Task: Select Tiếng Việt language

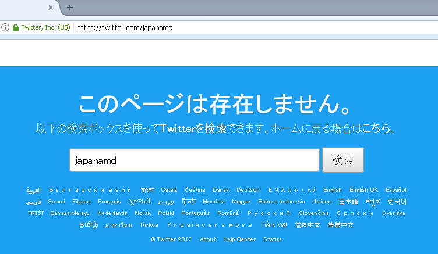Action: pos(274,225)
